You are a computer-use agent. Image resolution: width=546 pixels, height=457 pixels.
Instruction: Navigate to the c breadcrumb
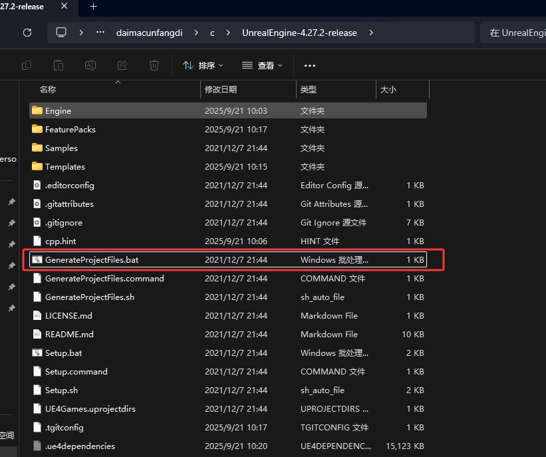(x=212, y=33)
